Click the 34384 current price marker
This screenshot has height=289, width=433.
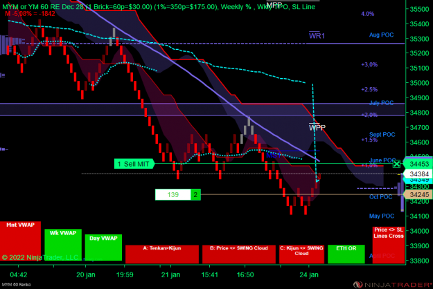pyautogui.click(x=418, y=174)
